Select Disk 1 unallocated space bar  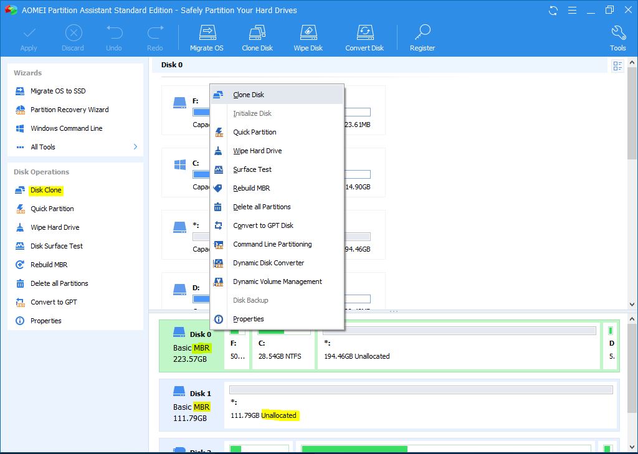coord(421,390)
